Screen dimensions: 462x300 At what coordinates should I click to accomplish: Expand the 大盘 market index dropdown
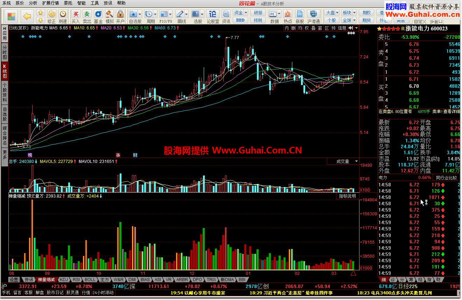337,13
